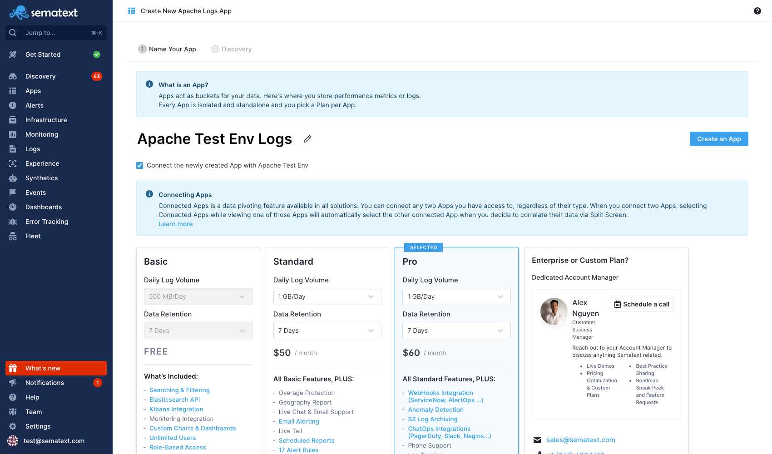Open Error Tracking in the sidebar menu
772x454 pixels.
[x=56, y=222]
